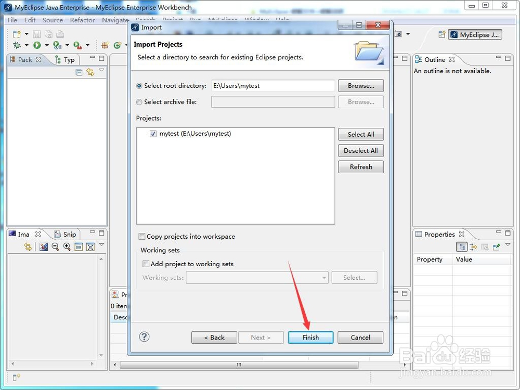This screenshot has height=390, width=520.
Task: Close the Properties view tab
Action: coord(461,234)
